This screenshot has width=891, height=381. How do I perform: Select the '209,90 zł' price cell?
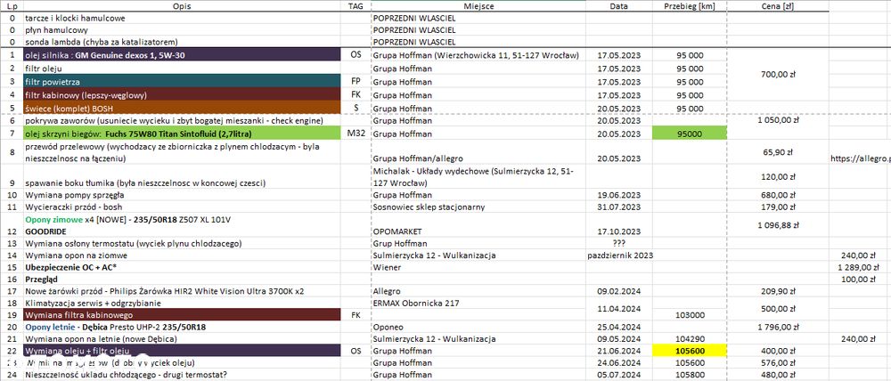click(777, 291)
